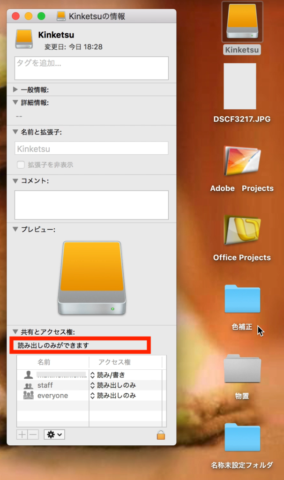The width and height of the screenshot is (284, 480).
Task: Click the large drive preview image
Action: [92, 278]
